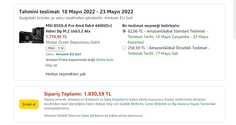Open the Amazon EU Sarl seller link
The width and height of the screenshot is (236, 125).
pos(68,54)
